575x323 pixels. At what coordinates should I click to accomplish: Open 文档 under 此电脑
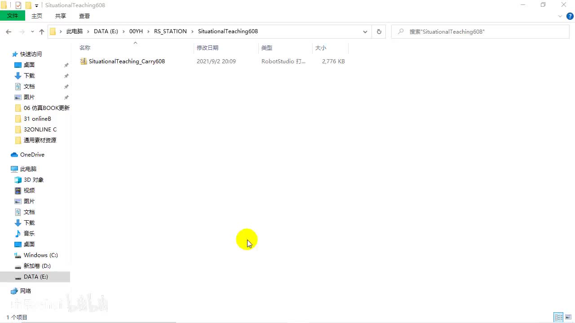[x=29, y=212]
